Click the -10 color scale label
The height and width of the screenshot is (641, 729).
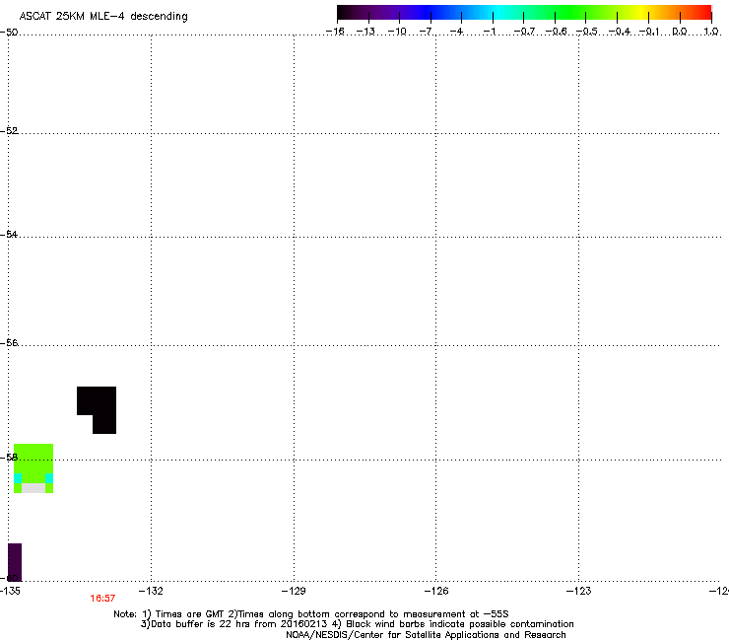(397, 32)
